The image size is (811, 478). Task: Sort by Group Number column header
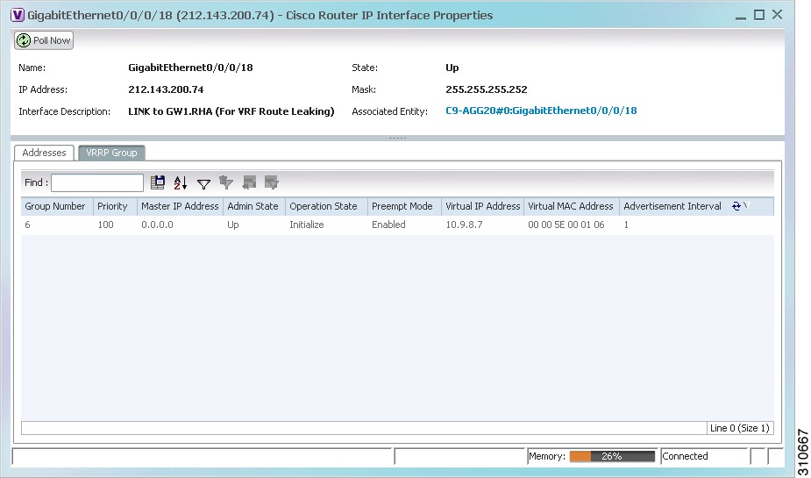[57, 206]
